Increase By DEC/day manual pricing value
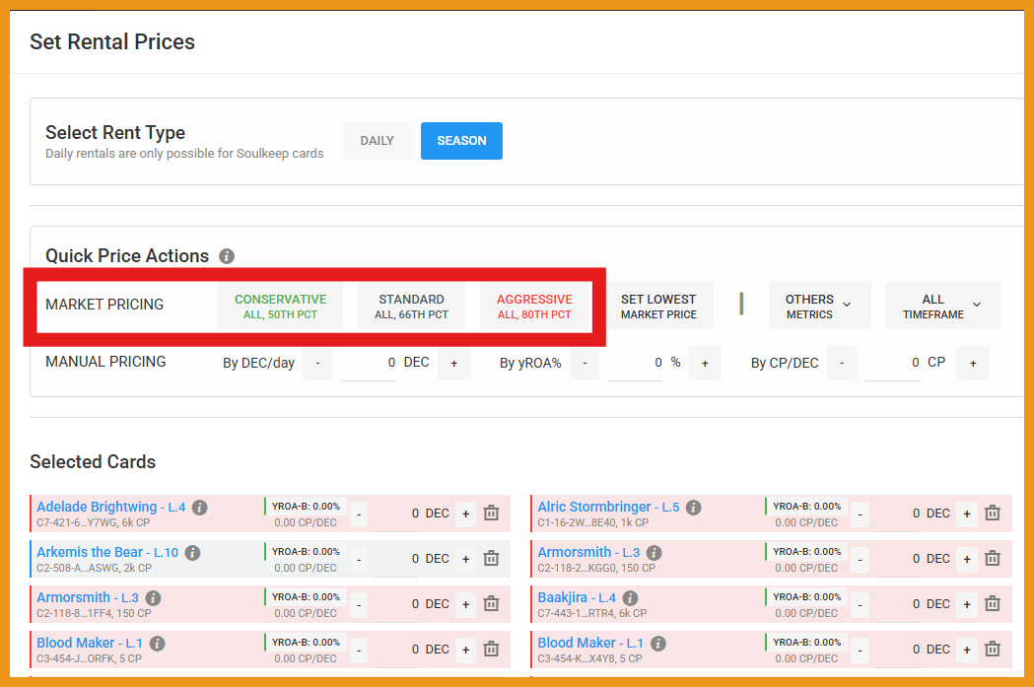This screenshot has width=1034, height=687. (453, 364)
